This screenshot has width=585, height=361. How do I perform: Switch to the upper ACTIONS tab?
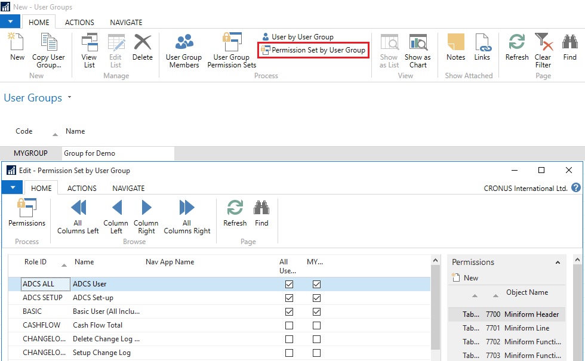[x=79, y=22]
